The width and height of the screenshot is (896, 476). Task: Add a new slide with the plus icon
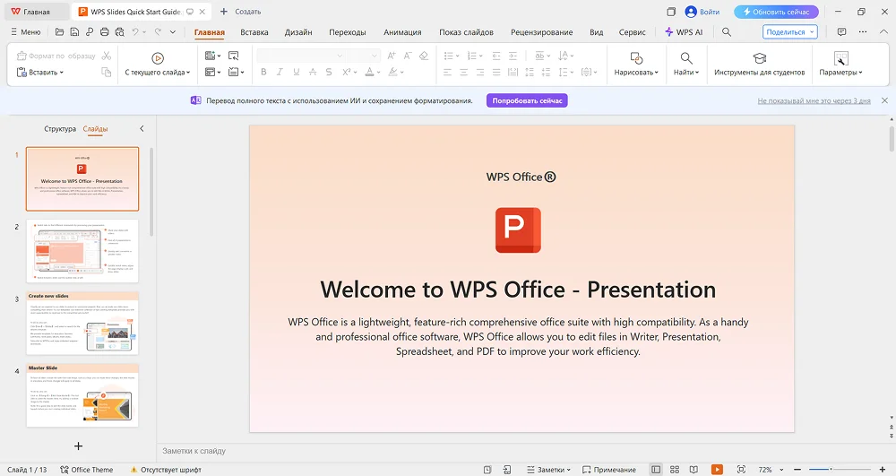(x=78, y=446)
